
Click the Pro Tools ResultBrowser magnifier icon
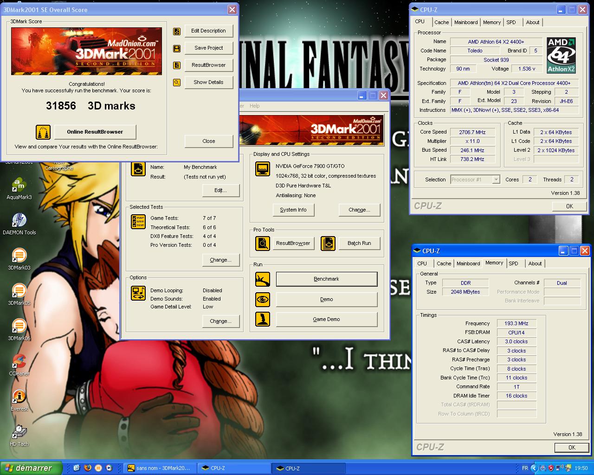[263, 244]
